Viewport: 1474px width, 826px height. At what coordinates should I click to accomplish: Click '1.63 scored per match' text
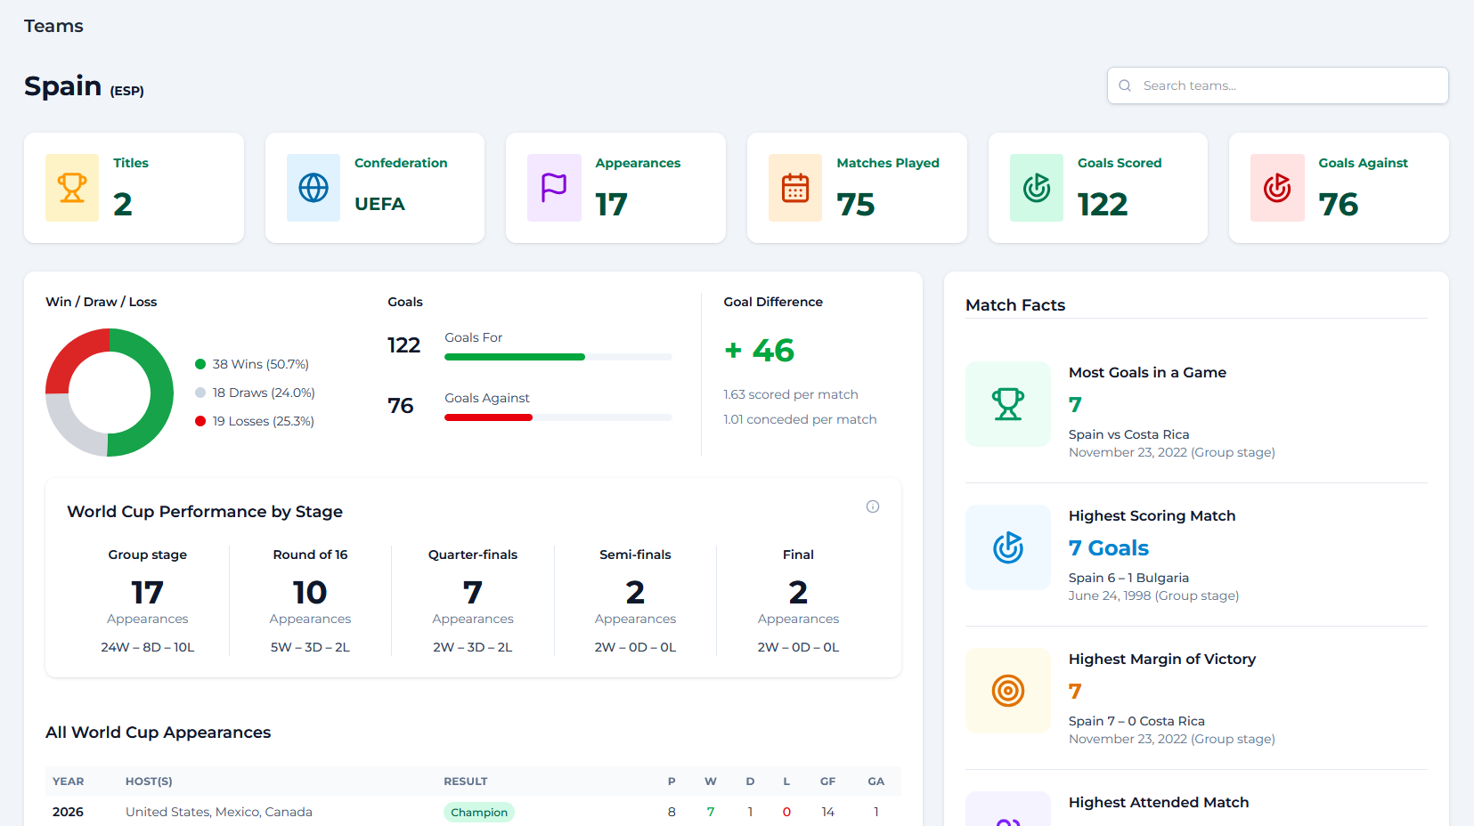pos(791,394)
